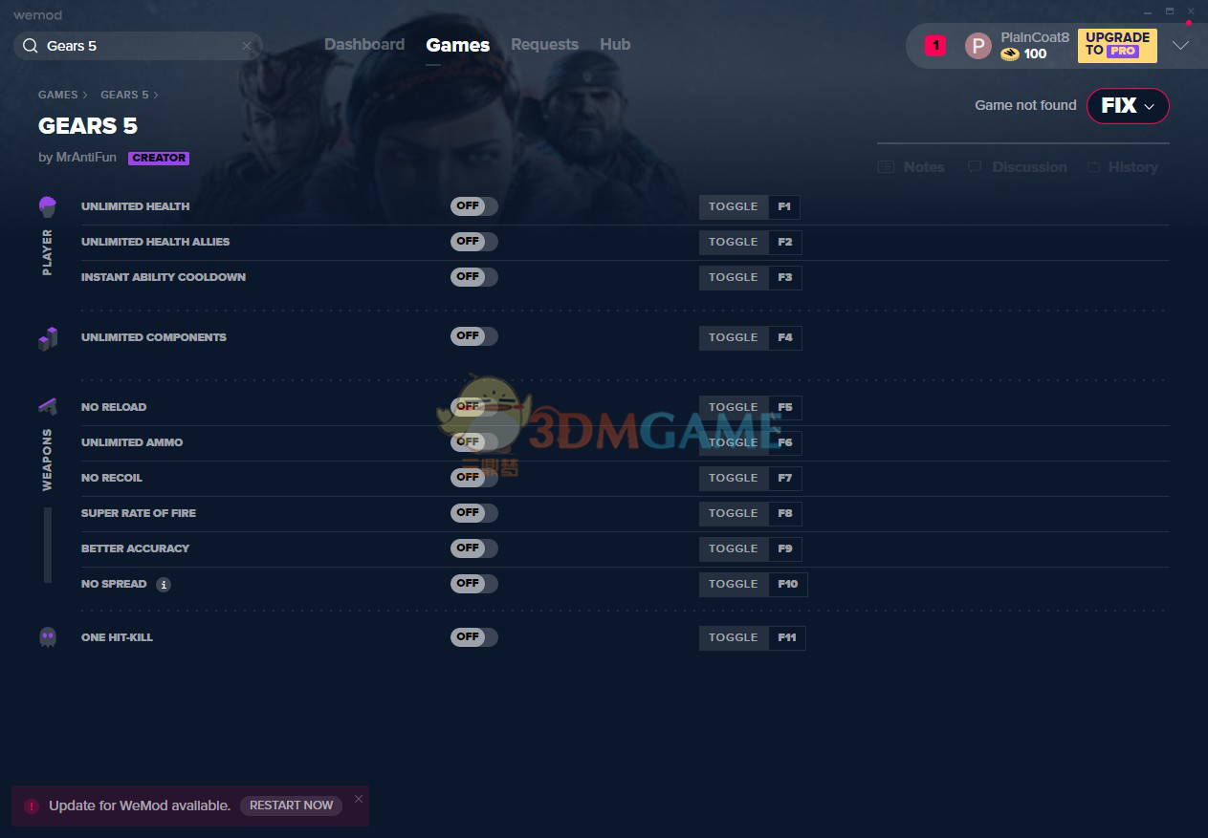
Task: Clear the Gears 5 search text
Action: tap(247, 46)
